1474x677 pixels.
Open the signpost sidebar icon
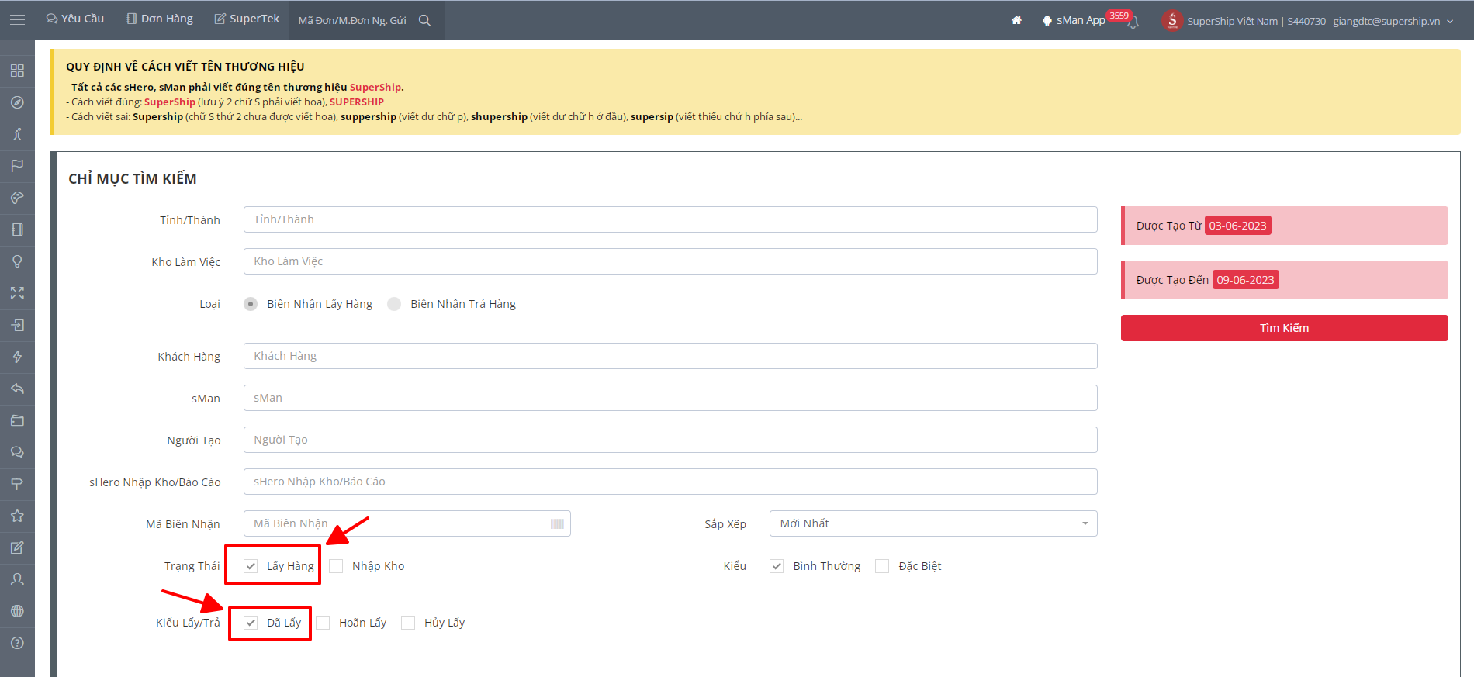[x=17, y=484]
